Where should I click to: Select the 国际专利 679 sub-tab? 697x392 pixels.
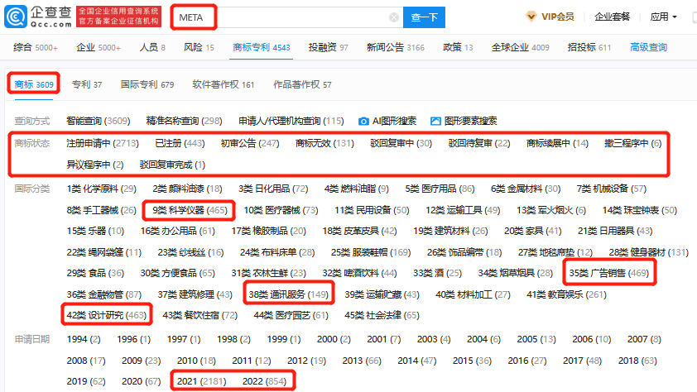coord(147,84)
